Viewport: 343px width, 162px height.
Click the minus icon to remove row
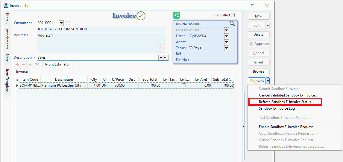(24, 64)
